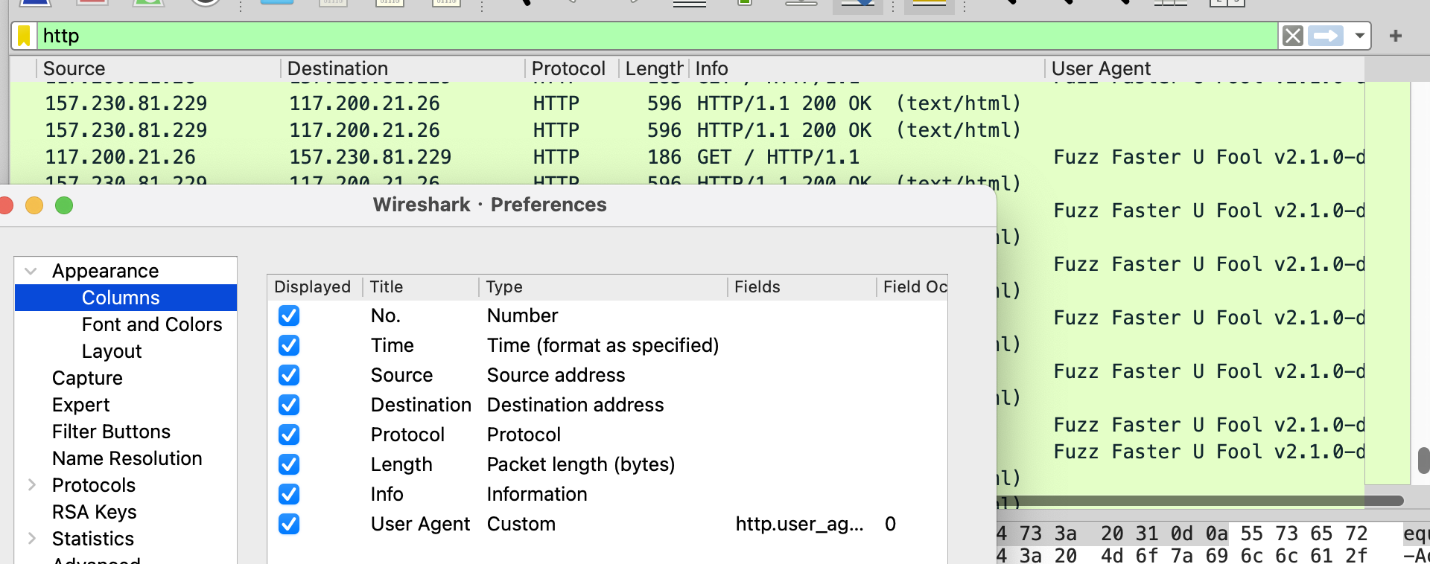Select the No. title cell in Preferences
Screen dimensions: 1430x564
pyautogui.click(x=386, y=315)
